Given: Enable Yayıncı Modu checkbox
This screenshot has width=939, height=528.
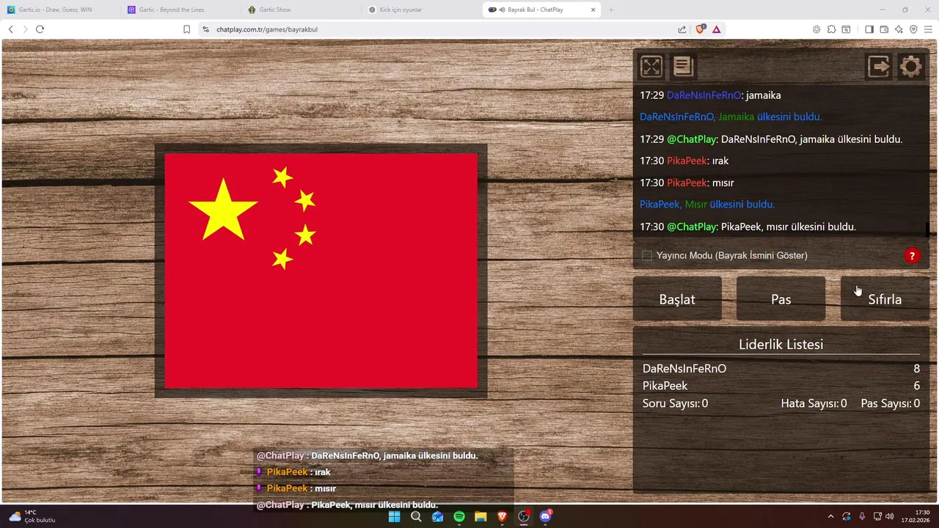Looking at the screenshot, I should click(647, 256).
